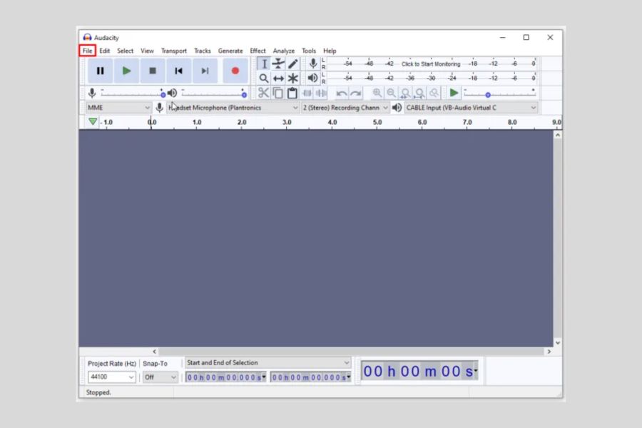
Task: Select the Envelope tool
Action: [x=278, y=63]
